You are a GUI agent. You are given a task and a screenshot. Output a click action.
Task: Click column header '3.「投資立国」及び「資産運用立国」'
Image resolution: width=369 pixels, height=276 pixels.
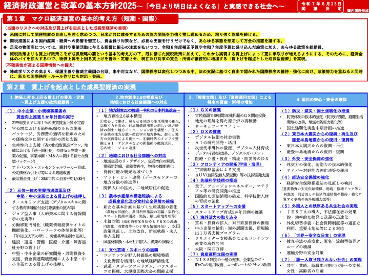[230, 100]
